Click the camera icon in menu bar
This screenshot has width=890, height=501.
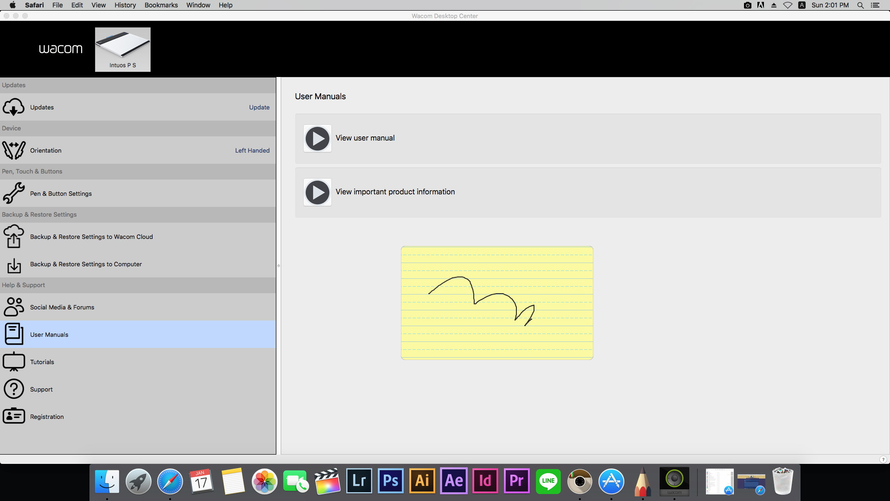click(x=747, y=5)
